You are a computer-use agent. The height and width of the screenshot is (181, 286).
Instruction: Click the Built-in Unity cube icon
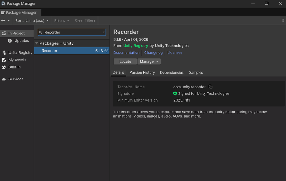point(4,67)
